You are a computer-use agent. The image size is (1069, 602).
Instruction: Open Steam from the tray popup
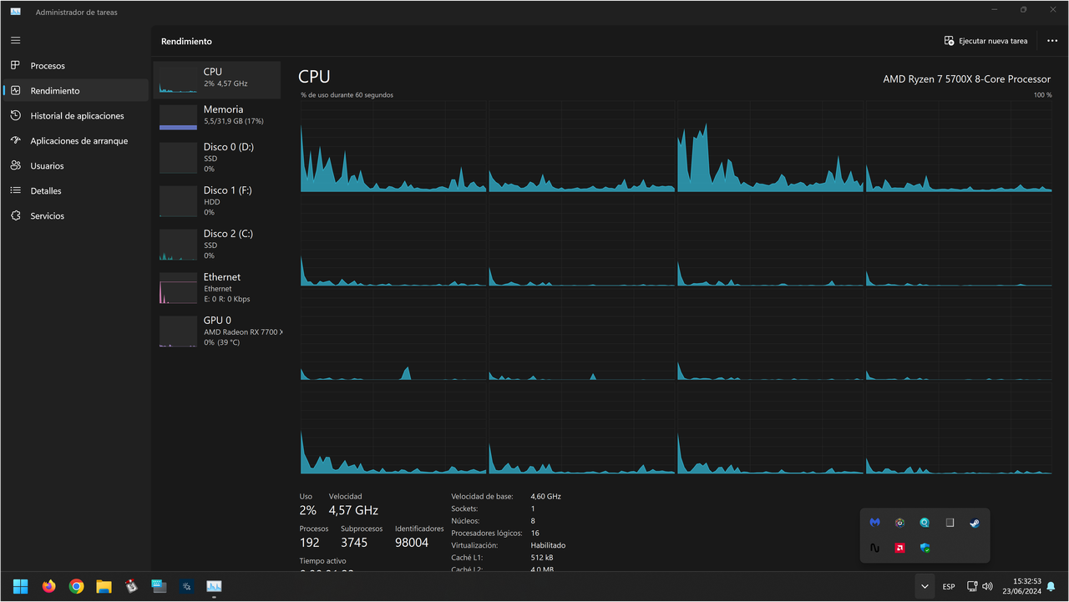tap(975, 523)
